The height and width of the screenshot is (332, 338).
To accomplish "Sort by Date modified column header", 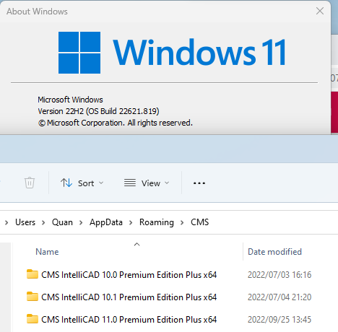I will [274, 252].
